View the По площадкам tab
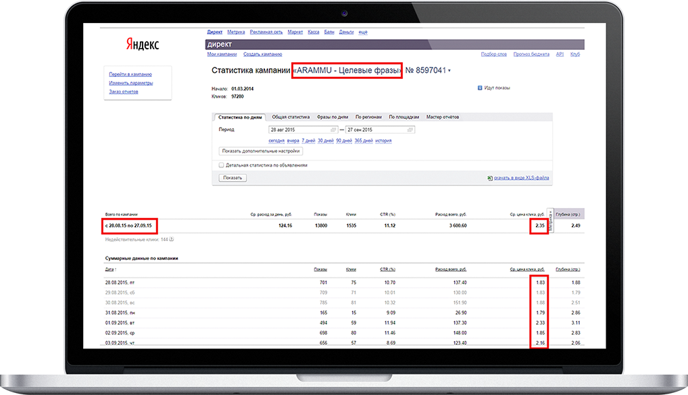 (404, 117)
